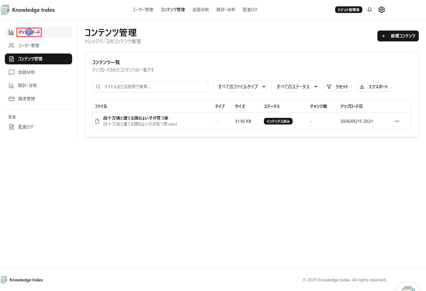Open ユーザー管理 in the sidebar
Viewport: 426px width, 291px height.
click(38, 46)
